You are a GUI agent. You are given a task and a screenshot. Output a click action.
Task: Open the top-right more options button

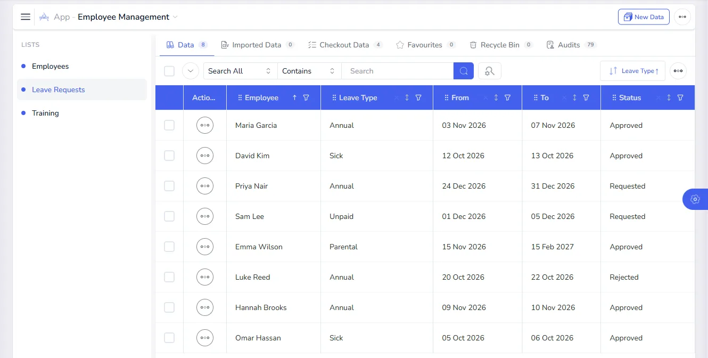click(682, 17)
